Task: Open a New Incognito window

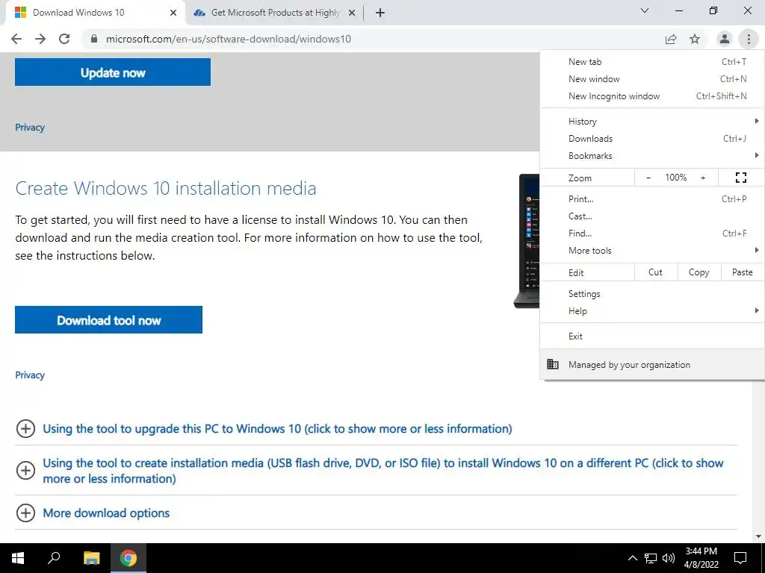Action: pyautogui.click(x=652, y=96)
